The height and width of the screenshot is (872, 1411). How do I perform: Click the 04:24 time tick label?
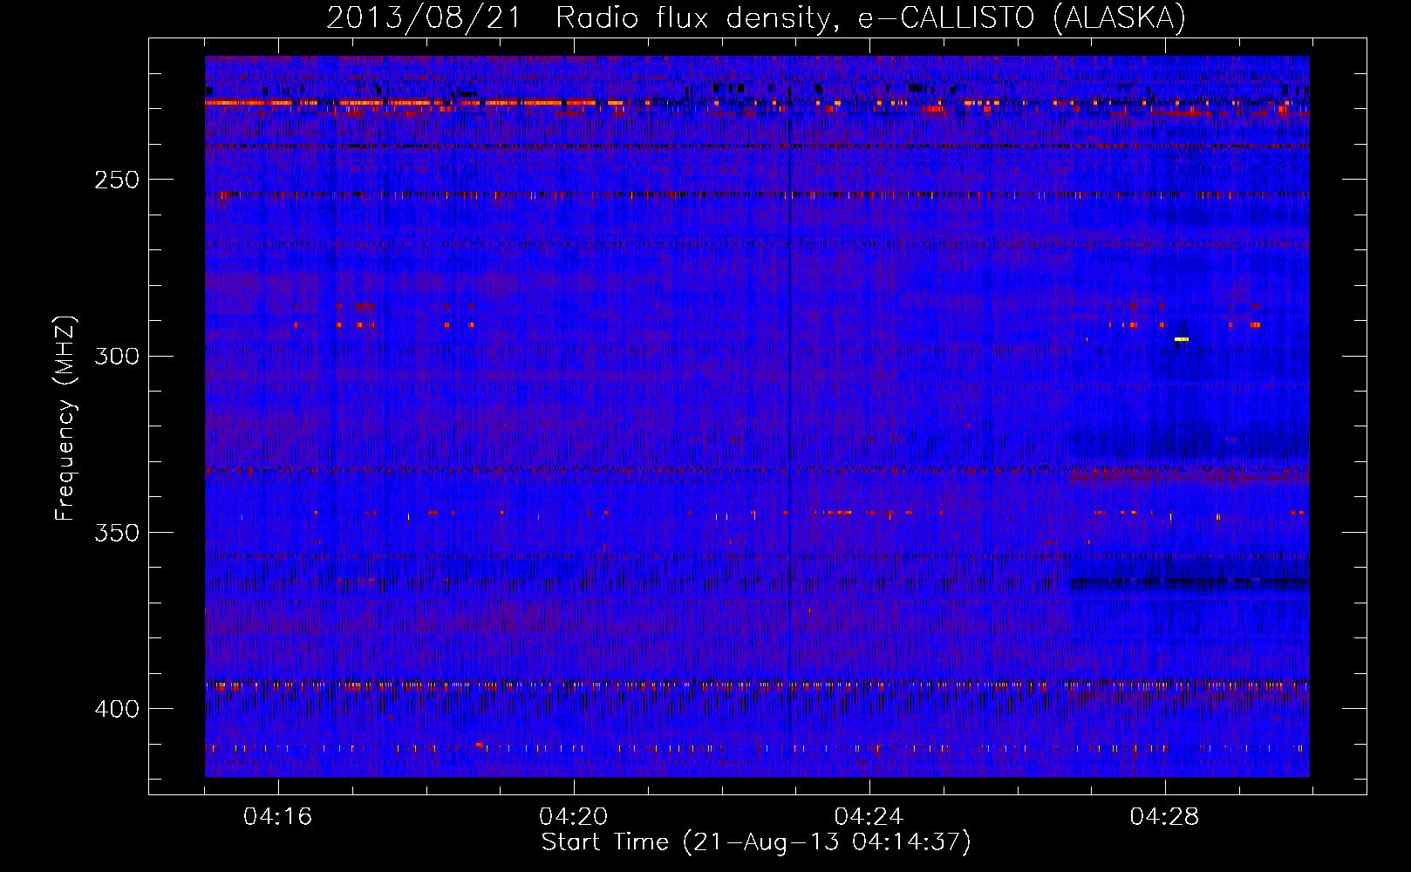click(869, 817)
